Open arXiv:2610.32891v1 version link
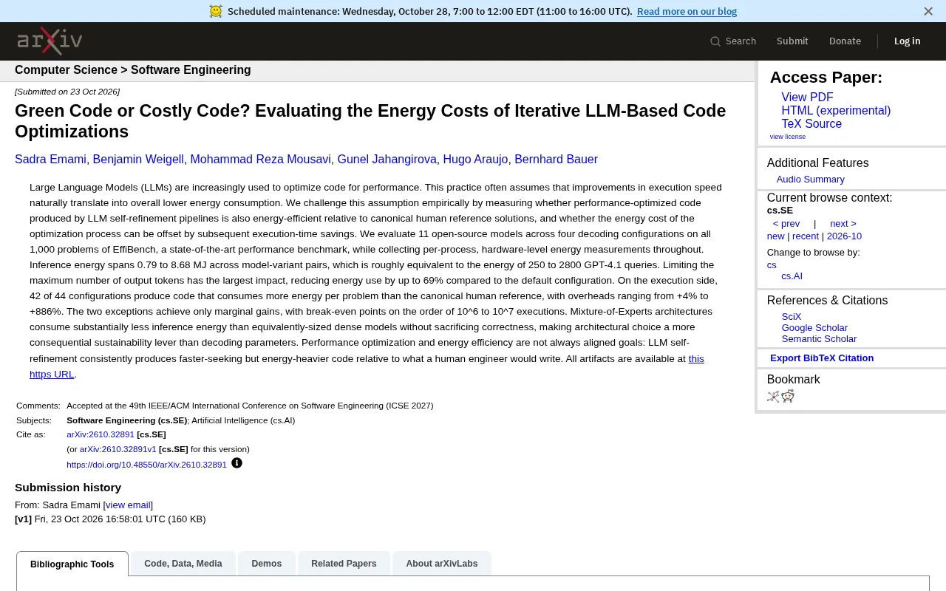 [x=118, y=449]
